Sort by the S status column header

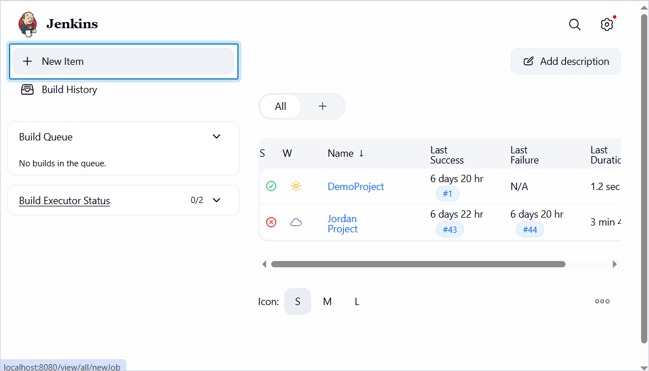coord(262,153)
